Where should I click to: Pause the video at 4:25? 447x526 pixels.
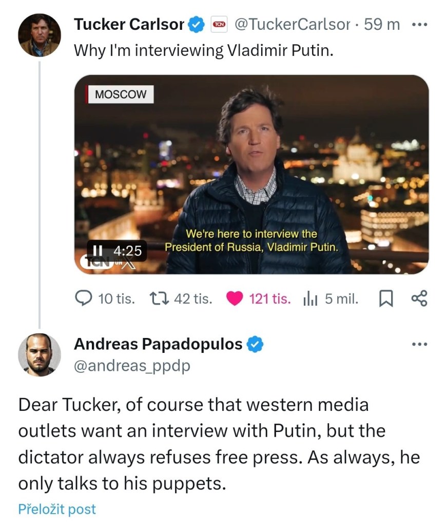[x=98, y=251]
